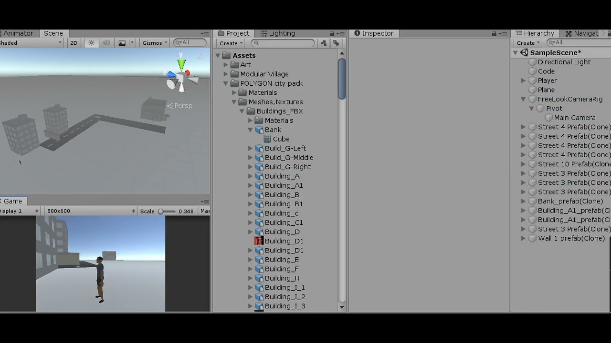Toggle scene lighting sun icon
This screenshot has height=343, width=611.
point(92,43)
